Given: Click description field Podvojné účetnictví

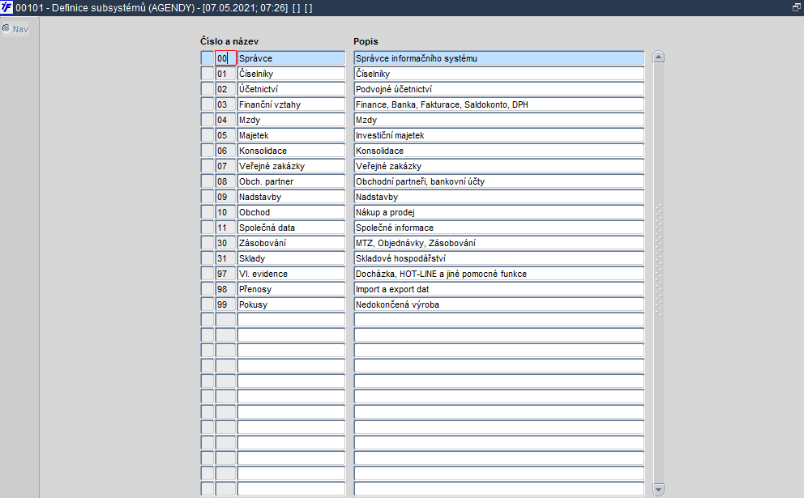Looking at the screenshot, I should pyautogui.click(x=499, y=88).
